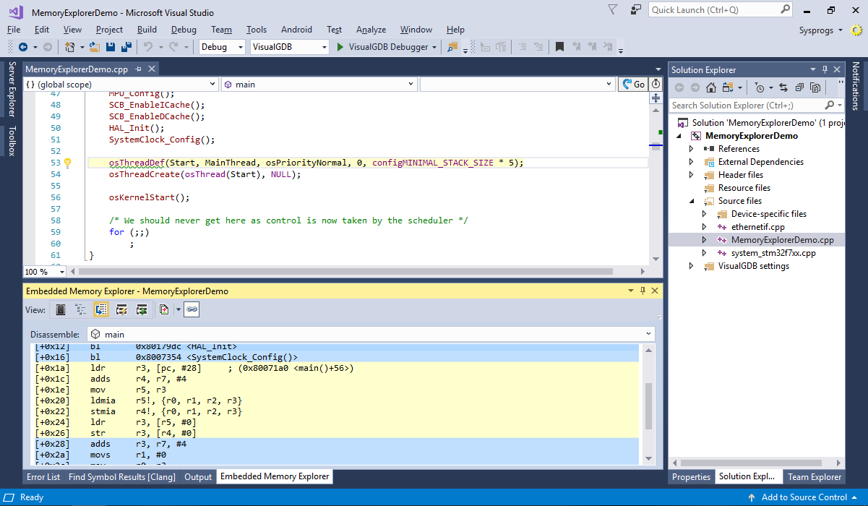Click the lightbulb quick action on line 53
Screen dimensions: 868x506
[68, 163]
